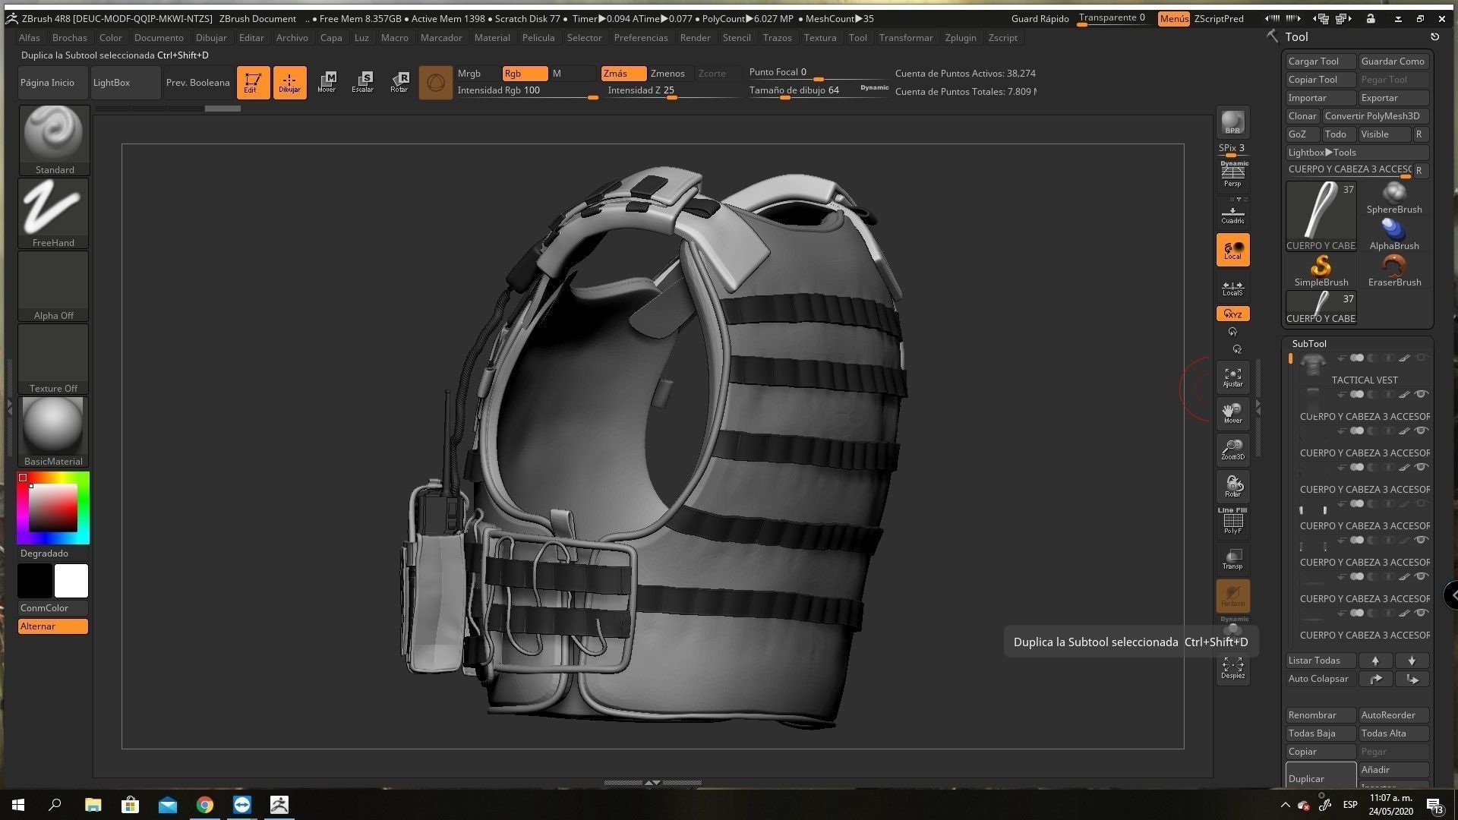Activate the Edit mode button

tap(253, 82)
